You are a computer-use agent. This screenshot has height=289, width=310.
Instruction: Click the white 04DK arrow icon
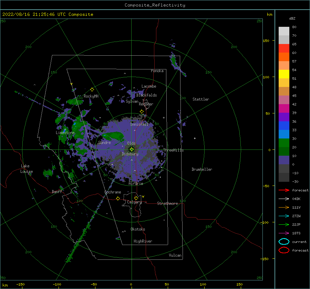tap(284, 199)
